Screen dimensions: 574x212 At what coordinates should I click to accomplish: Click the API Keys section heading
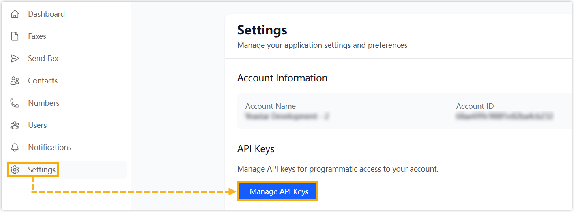click(256, 149)
